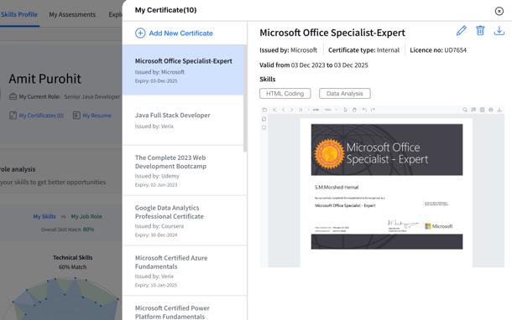This screenshot has height=320, width=512.
Task: Click the viewer toolbar icon right of search
Action: tap(473, 110)
